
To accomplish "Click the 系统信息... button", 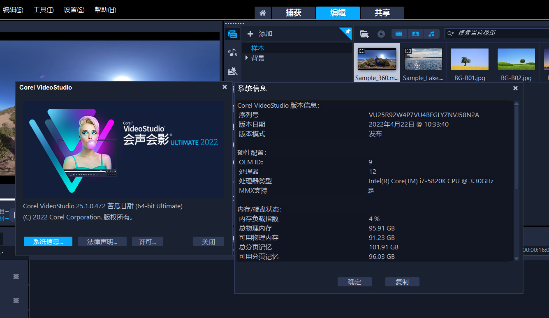I will (x=48, y=242).
